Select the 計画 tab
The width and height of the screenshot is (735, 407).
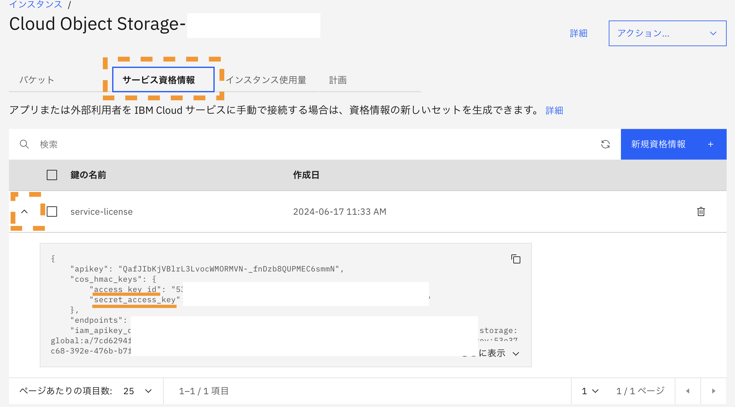click(x=338, y=80)
